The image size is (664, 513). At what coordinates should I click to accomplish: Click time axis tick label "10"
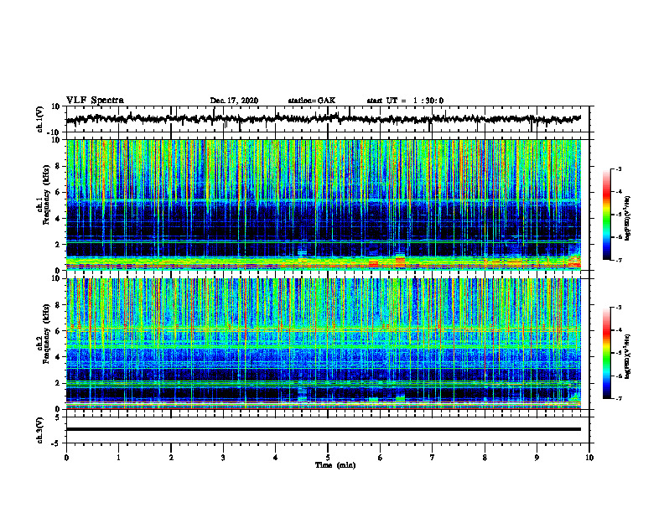point(589,458)
